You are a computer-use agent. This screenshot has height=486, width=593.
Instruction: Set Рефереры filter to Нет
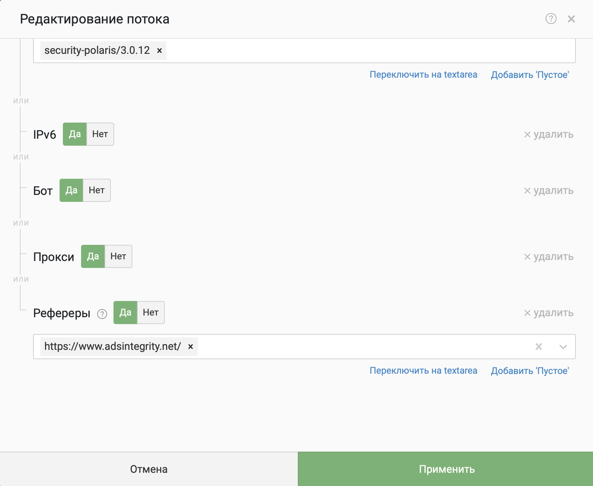click(x=151, y=313)
